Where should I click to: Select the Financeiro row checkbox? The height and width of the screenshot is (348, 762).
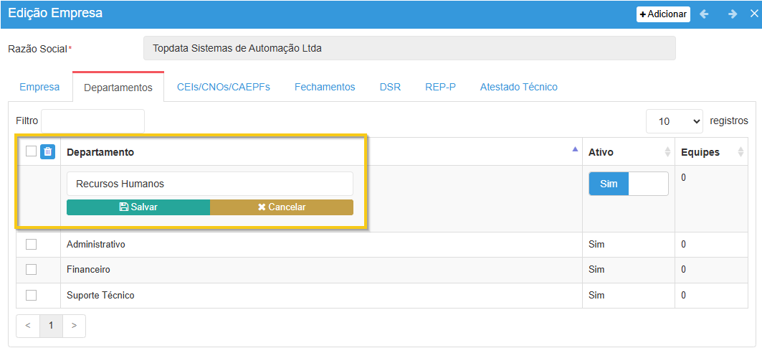click(31, 270)
